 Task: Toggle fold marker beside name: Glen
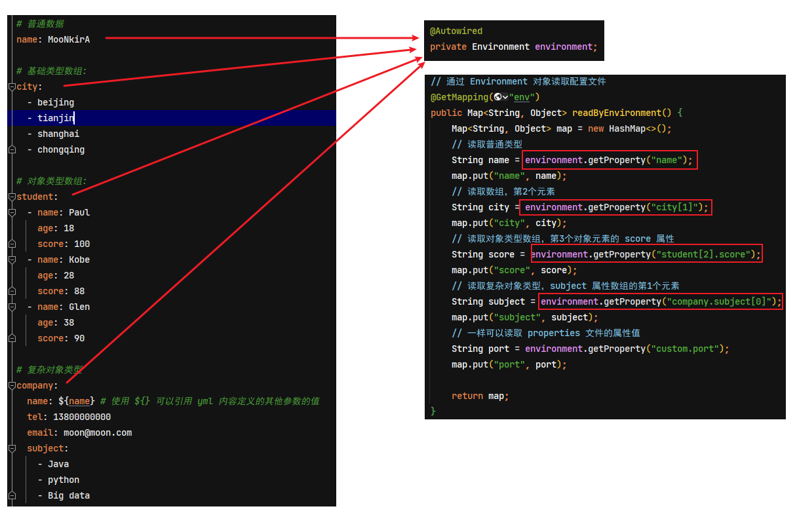12,307
